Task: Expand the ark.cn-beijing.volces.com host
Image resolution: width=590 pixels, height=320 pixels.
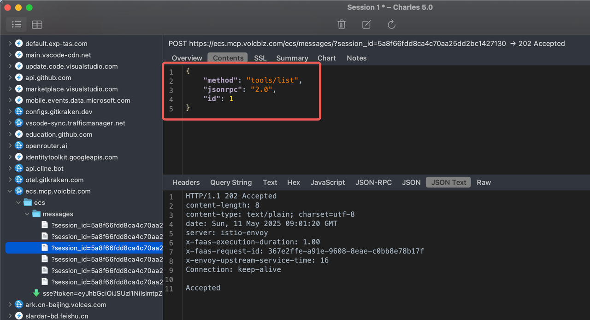Action: (10, 304)
